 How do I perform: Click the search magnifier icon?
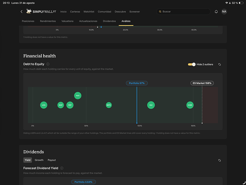point(160,11)
